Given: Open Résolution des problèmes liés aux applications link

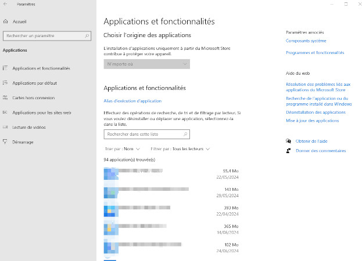Looking at the screenshot, I should [318, 87].
